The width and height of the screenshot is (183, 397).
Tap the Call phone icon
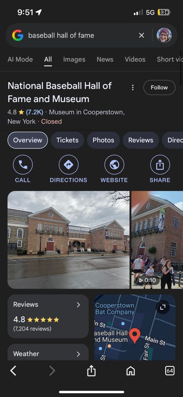23,165
